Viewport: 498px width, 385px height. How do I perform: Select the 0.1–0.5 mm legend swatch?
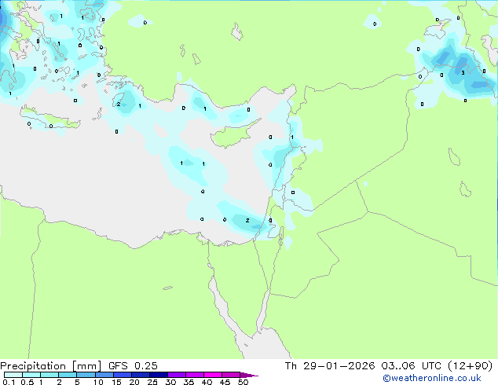tap(13, 375)
